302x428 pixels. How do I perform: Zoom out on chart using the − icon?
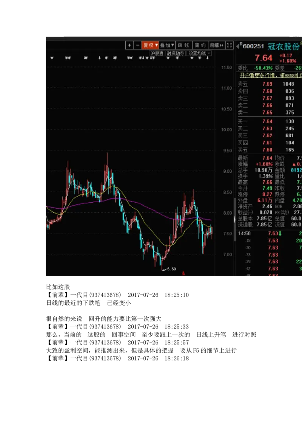137,45
